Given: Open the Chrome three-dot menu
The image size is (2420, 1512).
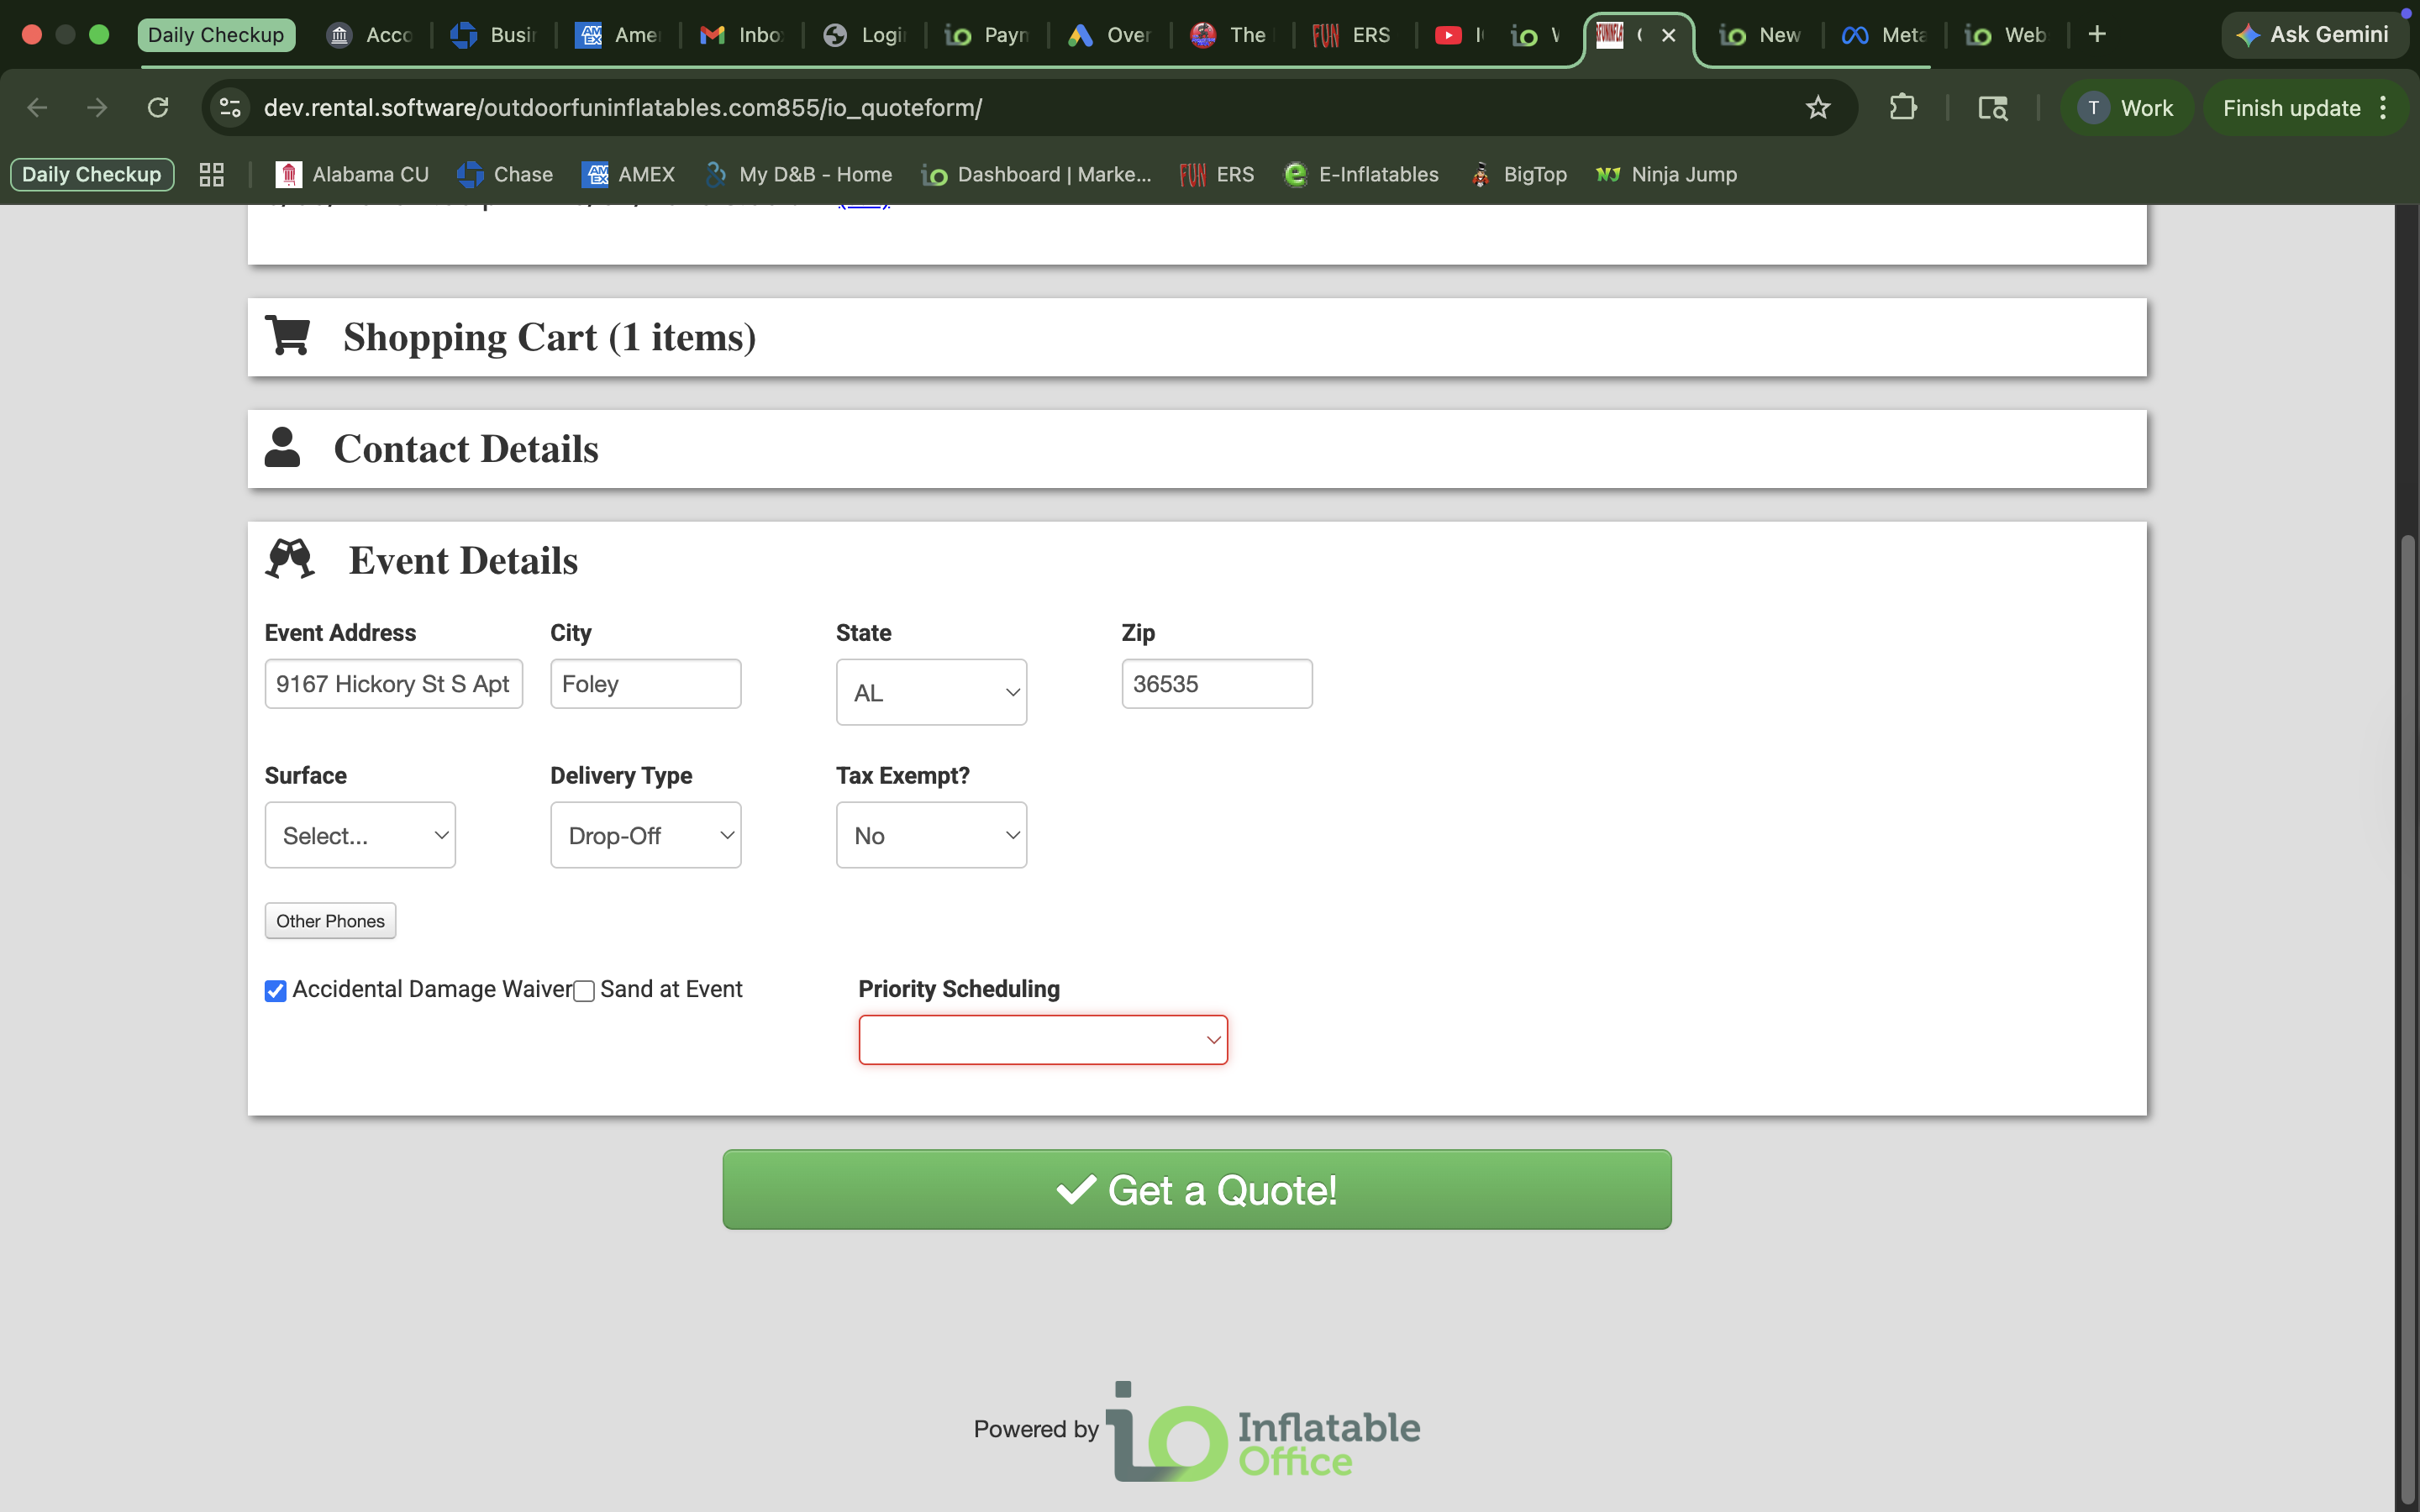Looking at the screenshot, I should pos(2383,107).
